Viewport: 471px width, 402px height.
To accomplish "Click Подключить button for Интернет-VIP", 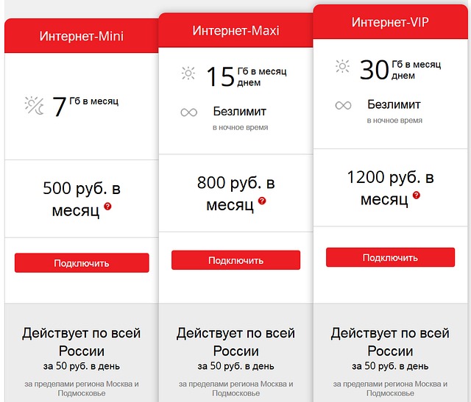I will click(390, 257).
